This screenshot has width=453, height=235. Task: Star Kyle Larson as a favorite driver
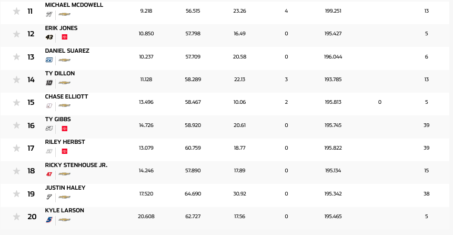click(17, 217)
